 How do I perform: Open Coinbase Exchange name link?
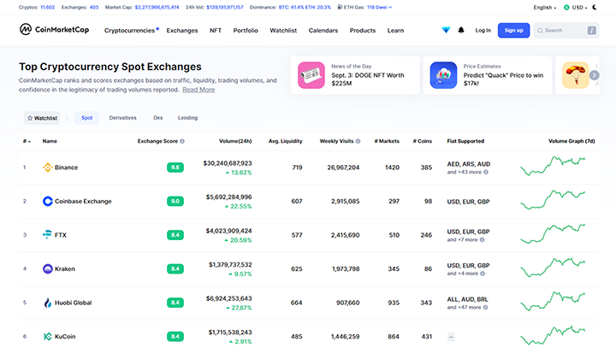[x=83, y=201]
